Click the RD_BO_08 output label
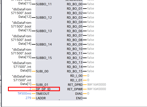 coord(75,40)
